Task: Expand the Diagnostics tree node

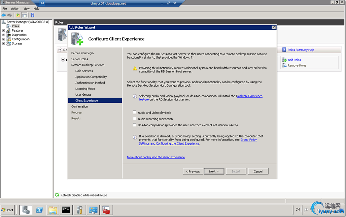Action: coord(3,35)
